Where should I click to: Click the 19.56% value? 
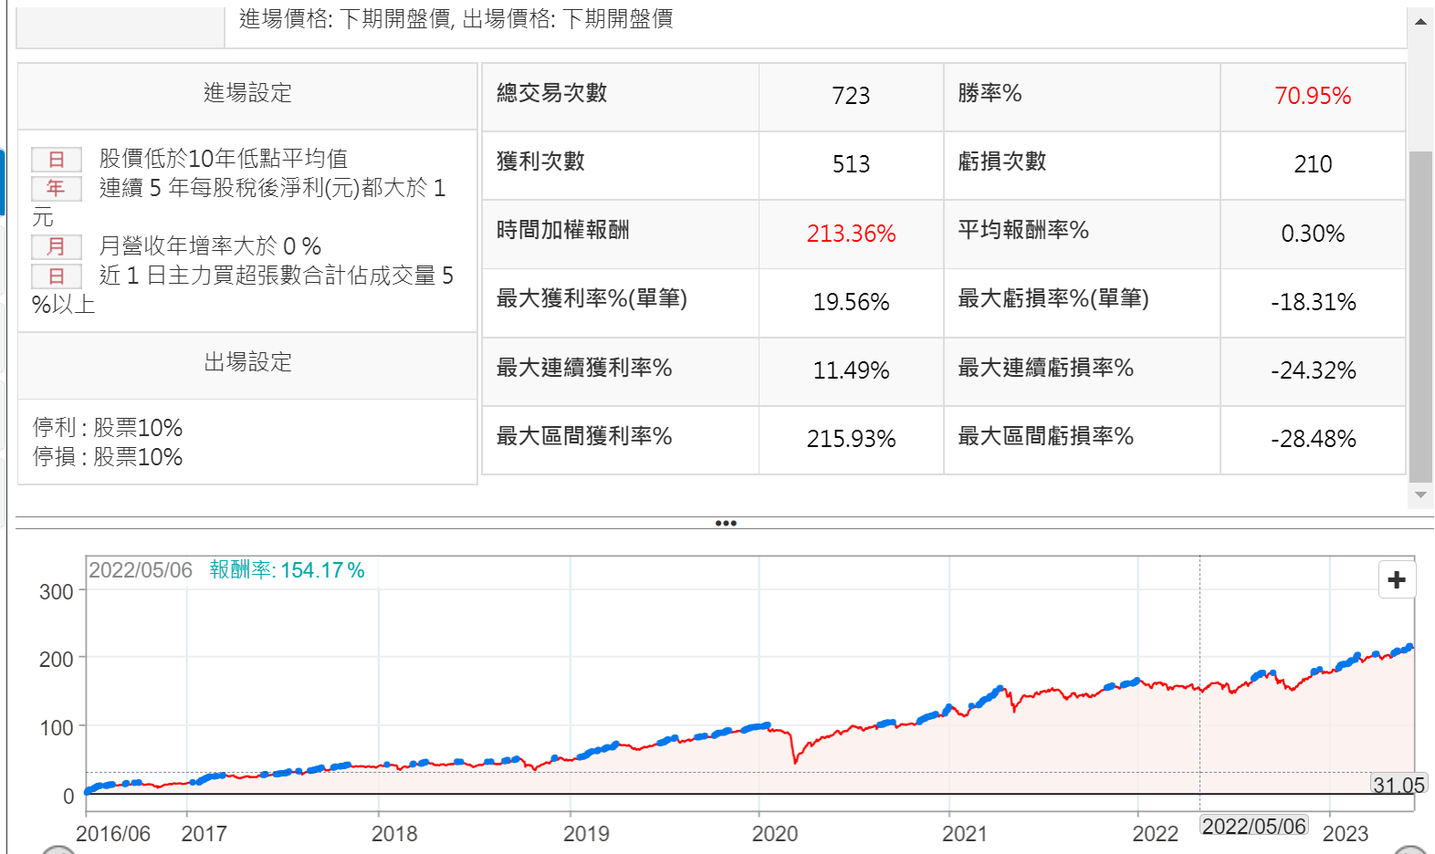851,302
